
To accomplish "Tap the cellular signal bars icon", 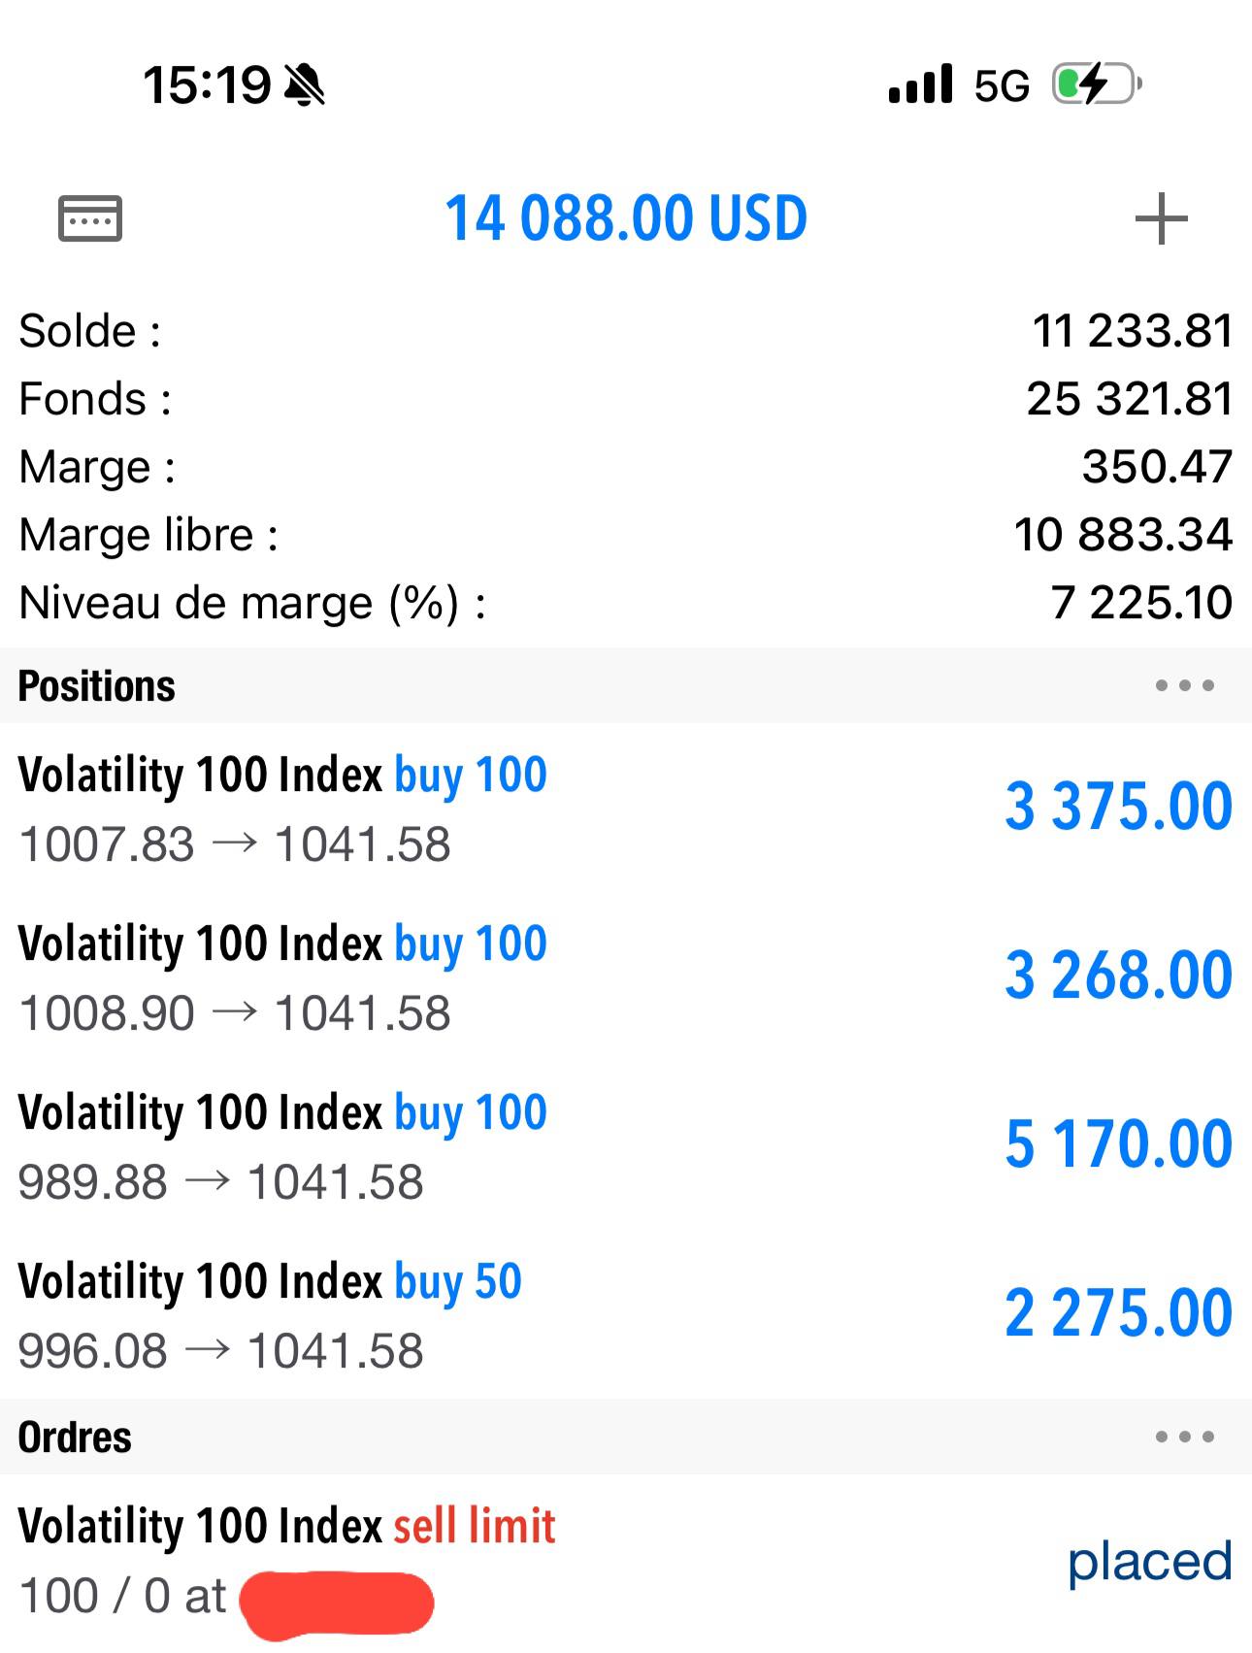I will (x=920, y=84).
